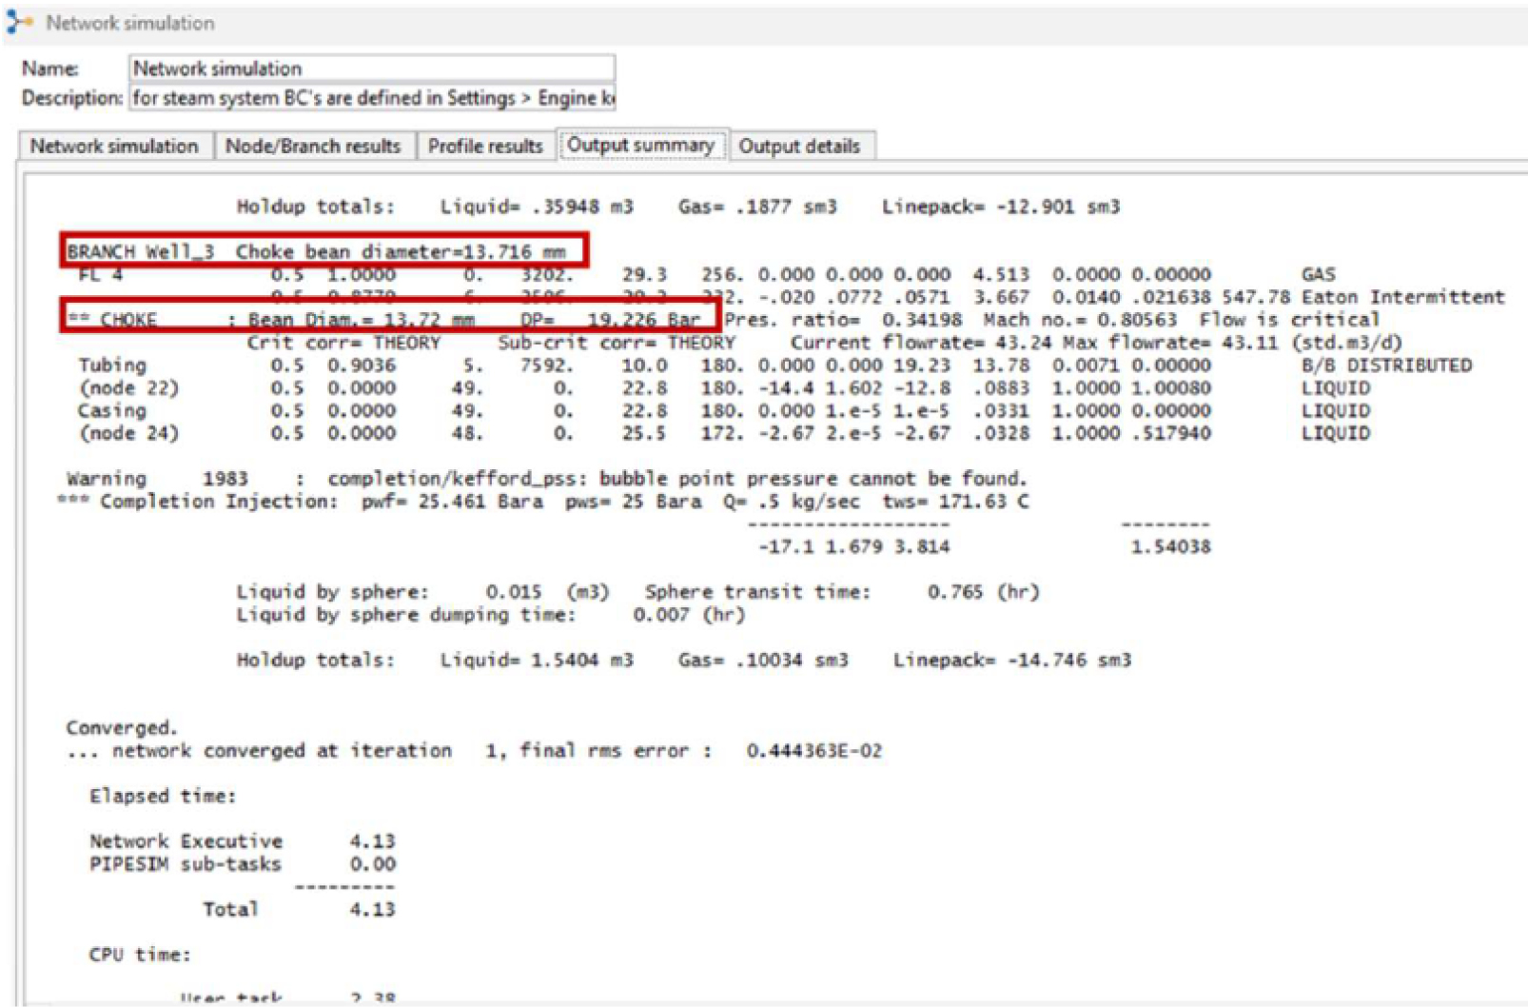Click the Completion Injection pwf line
Viewport: 1528px width, 1007px height.
[542, 502]
